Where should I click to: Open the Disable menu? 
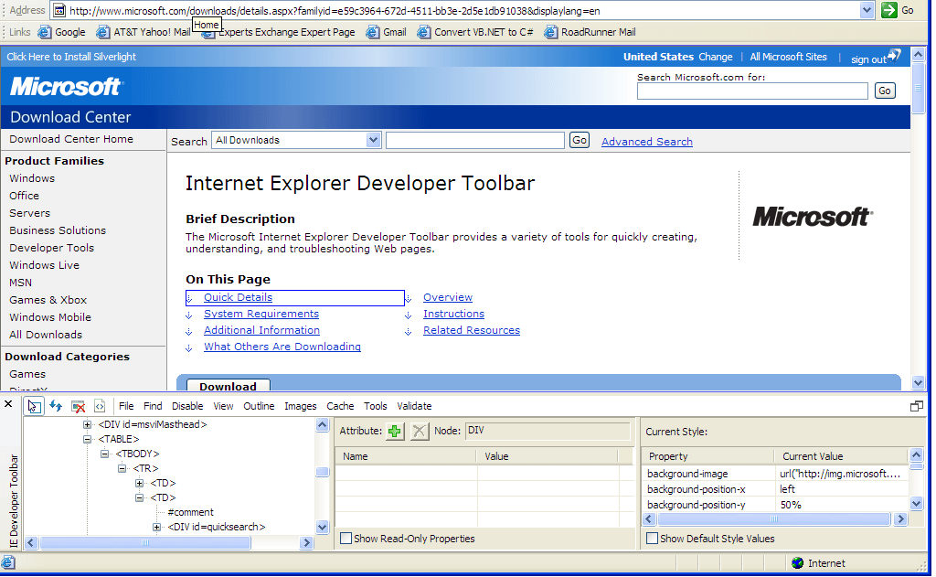tap(187, 406)
